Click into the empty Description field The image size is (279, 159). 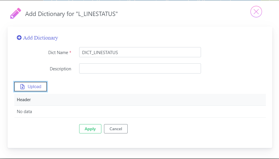[140, 69]
